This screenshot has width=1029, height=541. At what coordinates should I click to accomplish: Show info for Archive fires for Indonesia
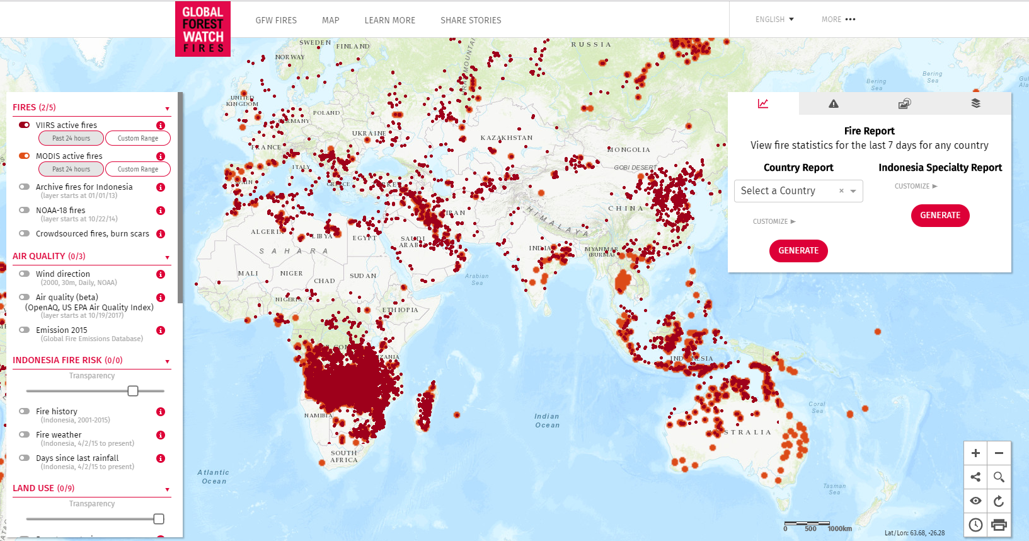[x=161, y=187]
